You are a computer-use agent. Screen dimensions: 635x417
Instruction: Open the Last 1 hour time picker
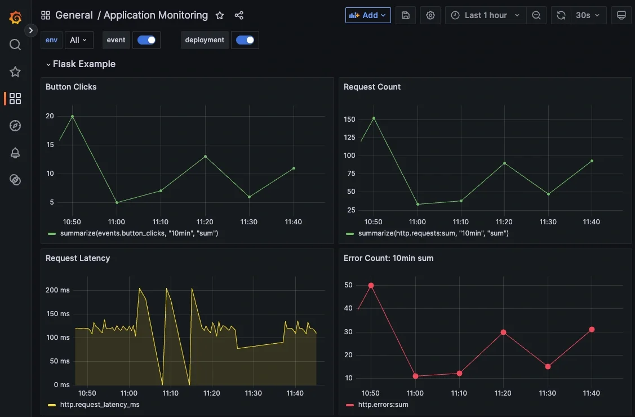(x=486, y=15)
